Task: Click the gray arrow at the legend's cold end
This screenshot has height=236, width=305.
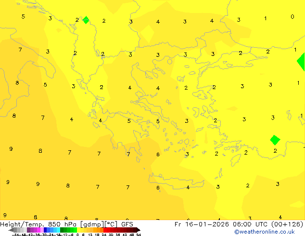Action: 11,230
